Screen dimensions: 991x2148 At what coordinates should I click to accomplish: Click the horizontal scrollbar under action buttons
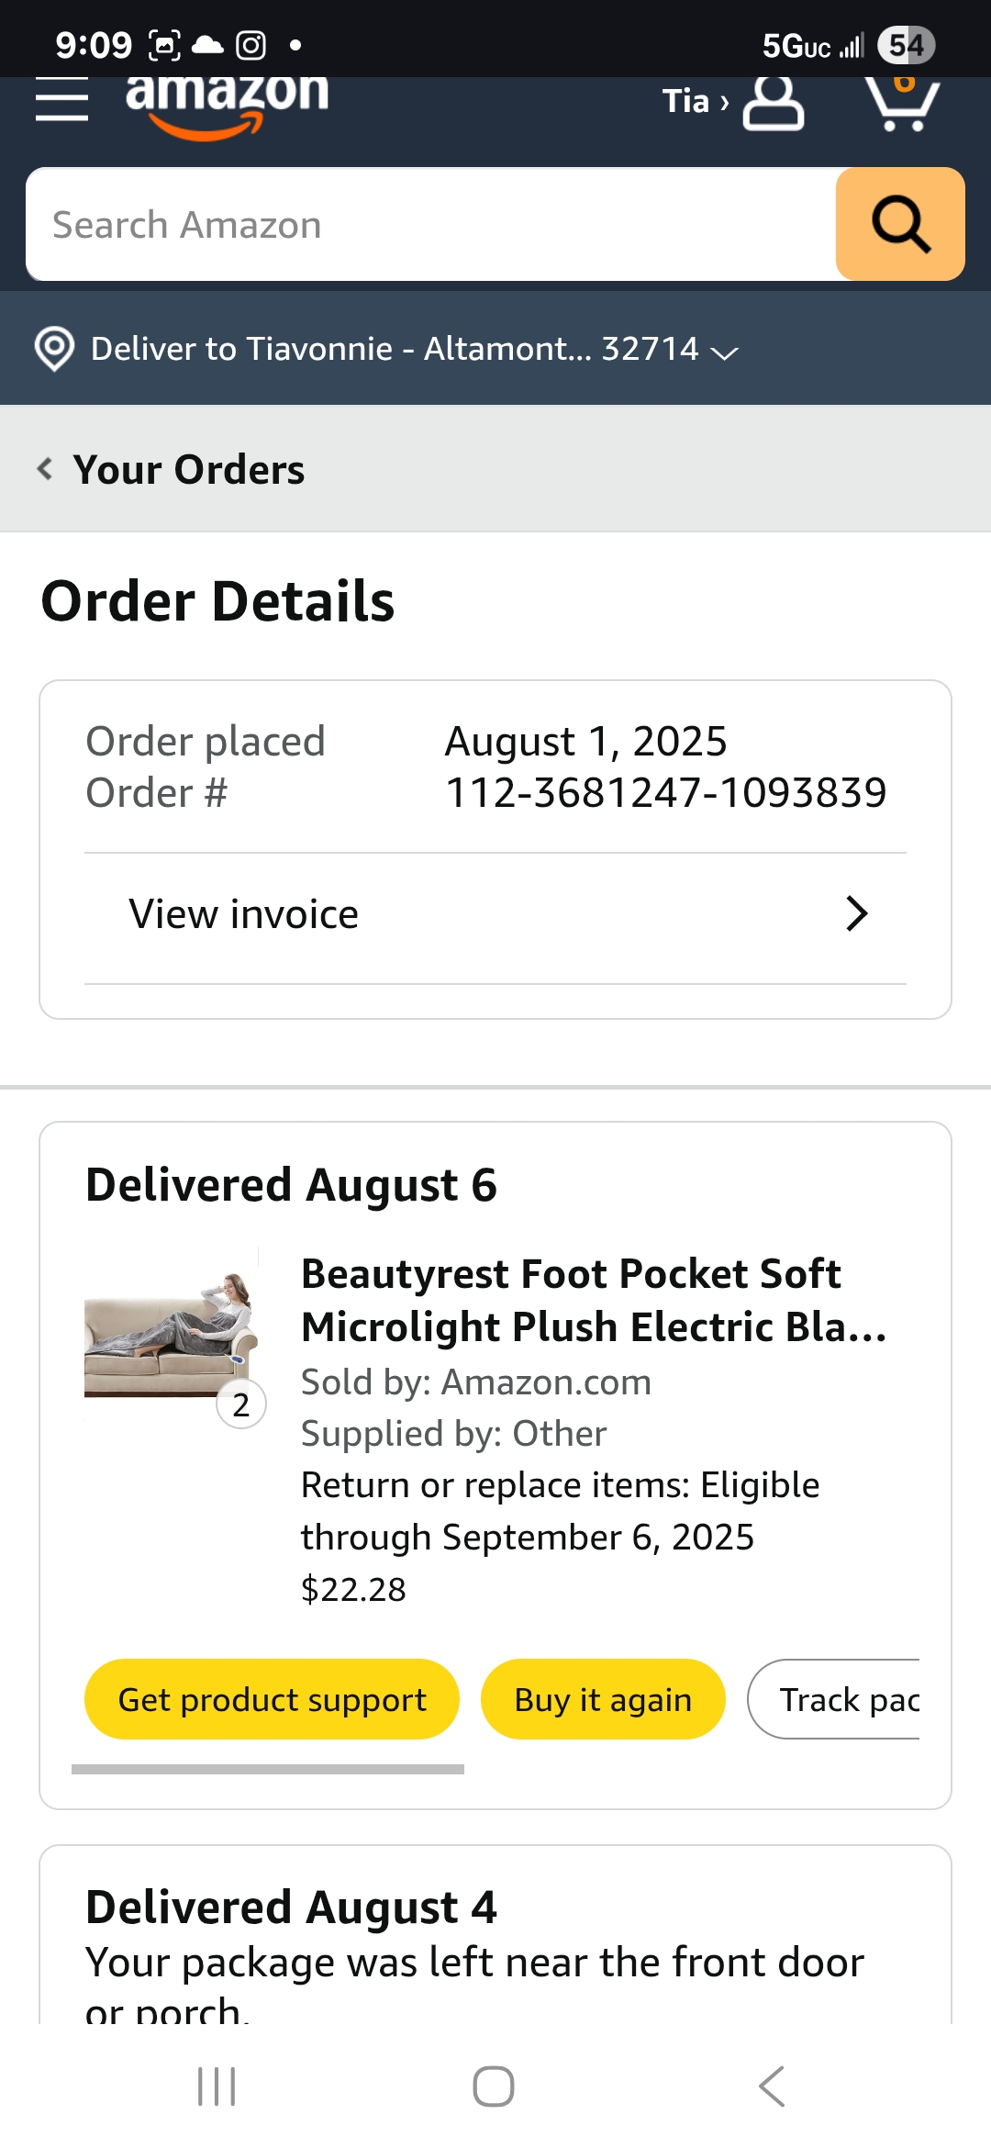pos(268,1769)
